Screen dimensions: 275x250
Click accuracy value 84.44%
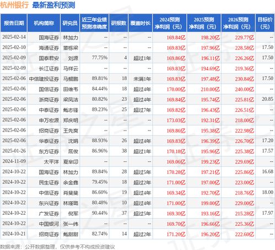pos(100,89)
